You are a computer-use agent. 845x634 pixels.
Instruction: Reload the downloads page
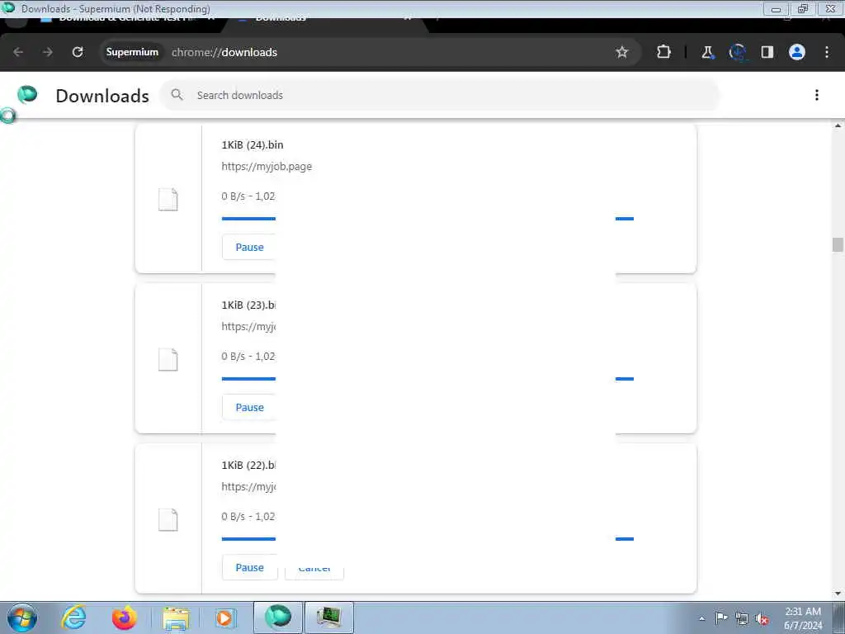(78, 52)
